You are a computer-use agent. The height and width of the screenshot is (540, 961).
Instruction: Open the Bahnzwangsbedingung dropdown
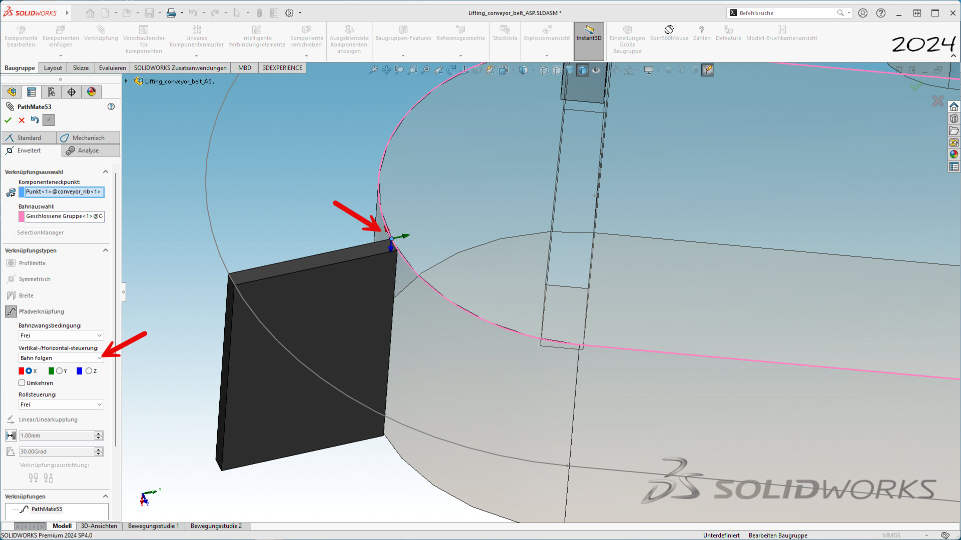61,335
